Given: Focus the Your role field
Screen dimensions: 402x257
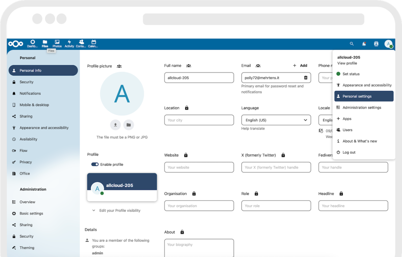Looking at the screenshot, I should [276, 206].
